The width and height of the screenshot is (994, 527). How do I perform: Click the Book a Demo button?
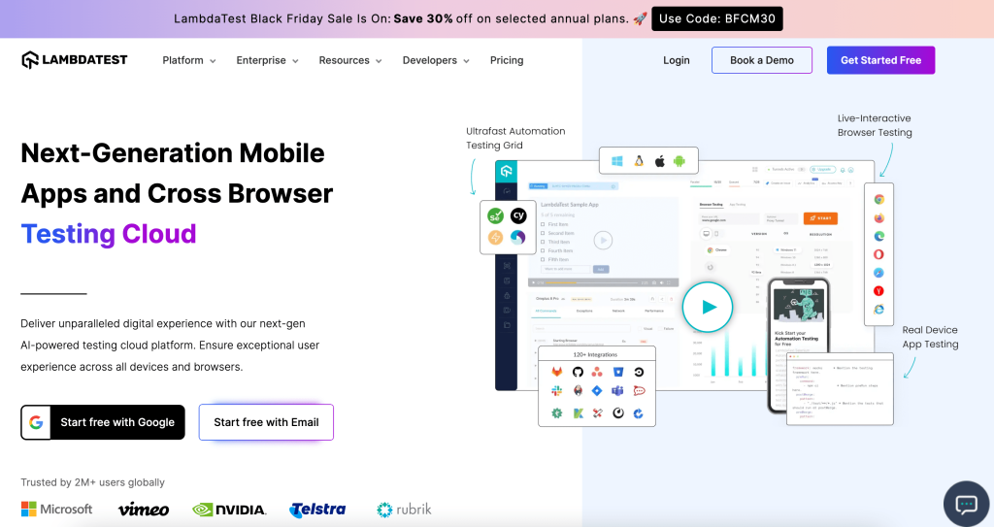coord(762,60)
